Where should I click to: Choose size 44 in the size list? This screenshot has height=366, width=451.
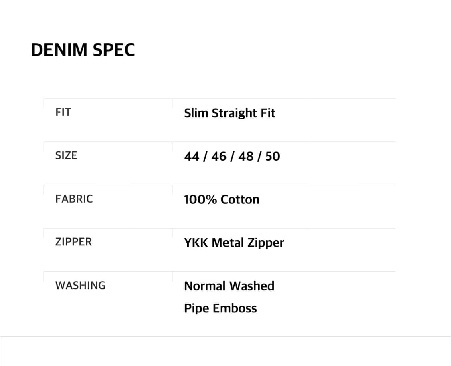coord(192,156)
